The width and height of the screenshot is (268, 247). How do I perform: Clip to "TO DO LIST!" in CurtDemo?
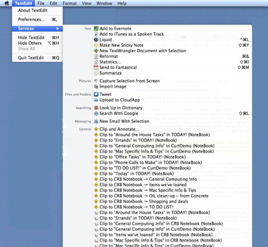pyautogui.click(x=172, y=168)
